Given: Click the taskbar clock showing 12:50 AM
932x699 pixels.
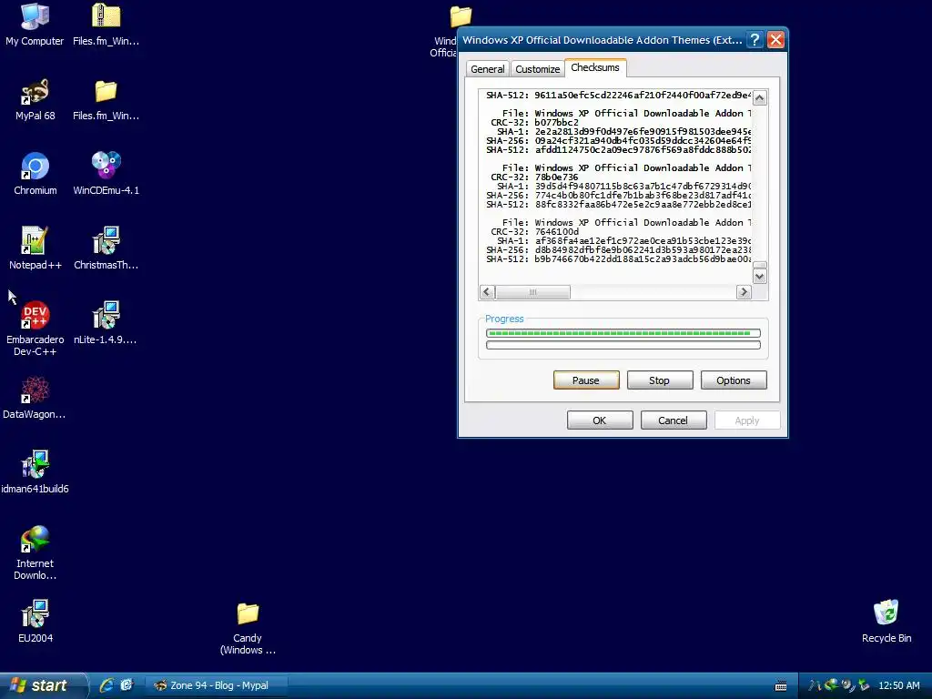Looking at the screenshot, I should coord(898,685).
